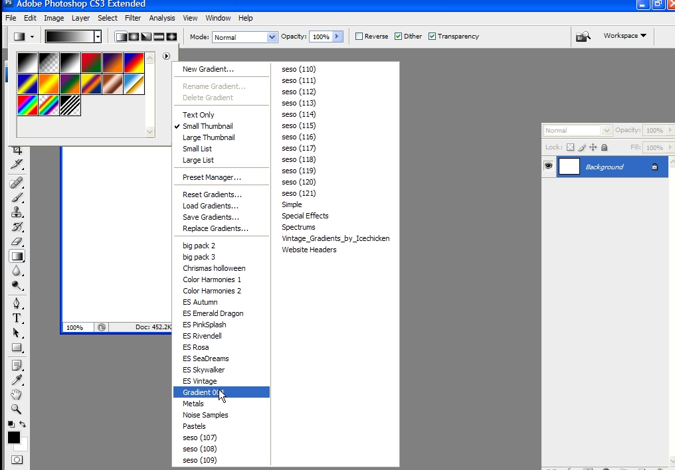The width and height of the screenshot is (675, 470).
Task: Select the Eraser tool
Action: 17,241
